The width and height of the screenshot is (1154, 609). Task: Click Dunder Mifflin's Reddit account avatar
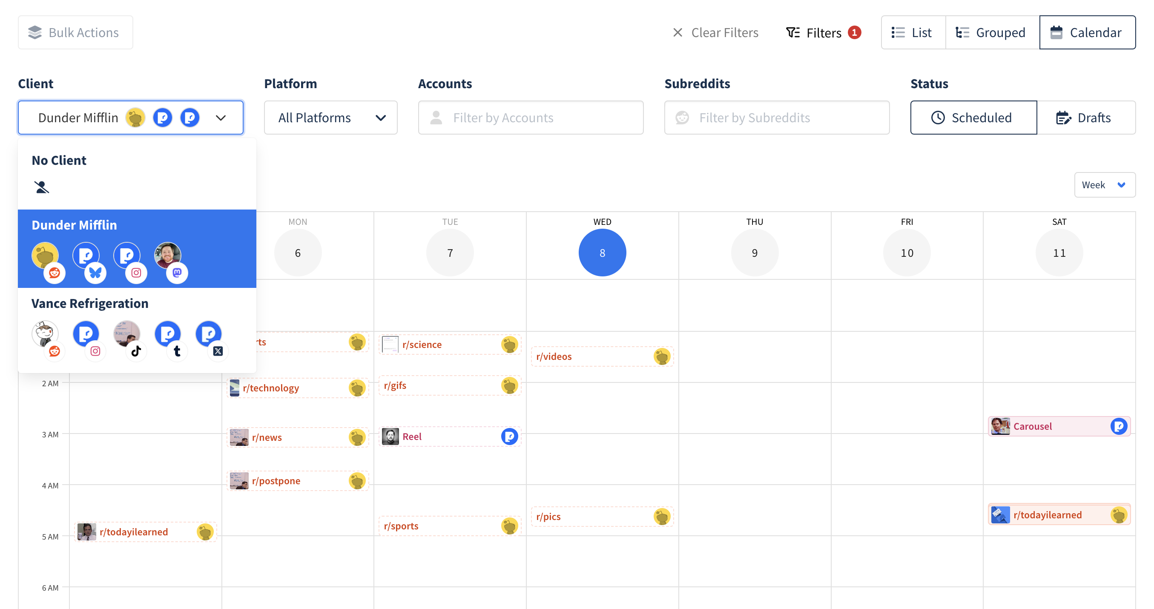coord(45,256)
